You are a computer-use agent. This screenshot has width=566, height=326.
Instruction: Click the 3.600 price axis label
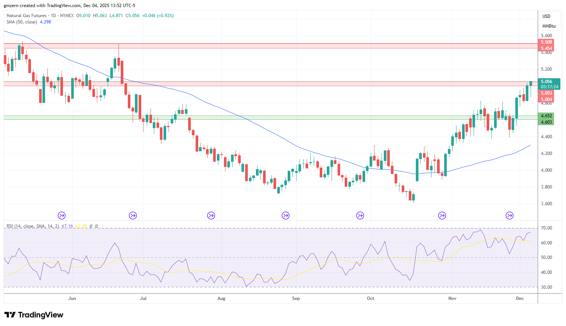[547, 204]
